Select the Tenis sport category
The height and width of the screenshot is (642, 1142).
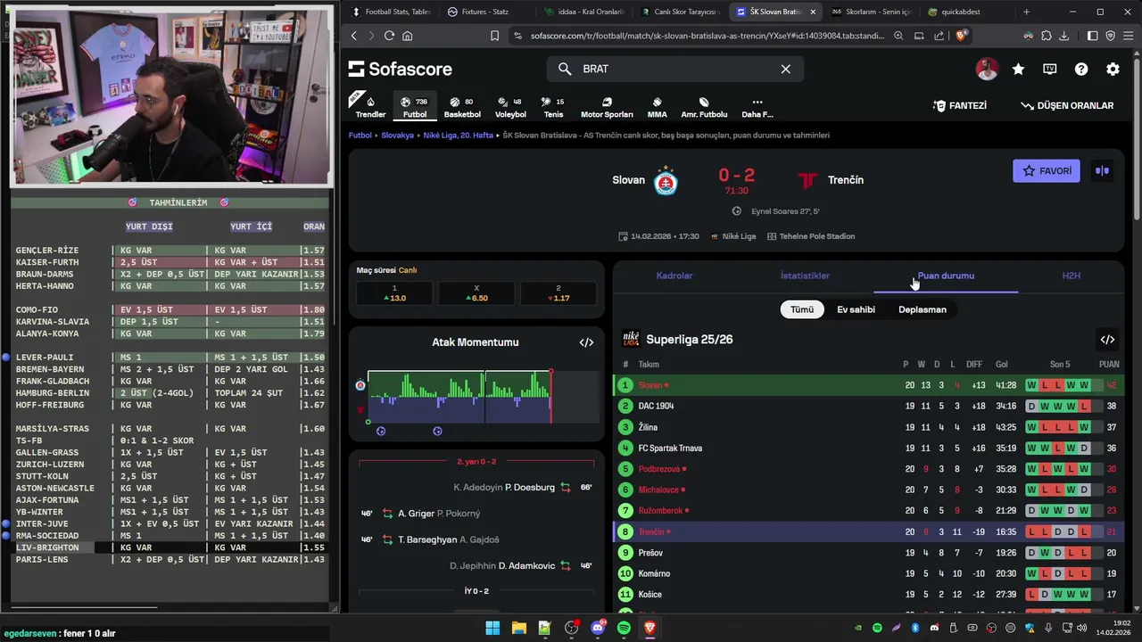click(x=553, y=107)
